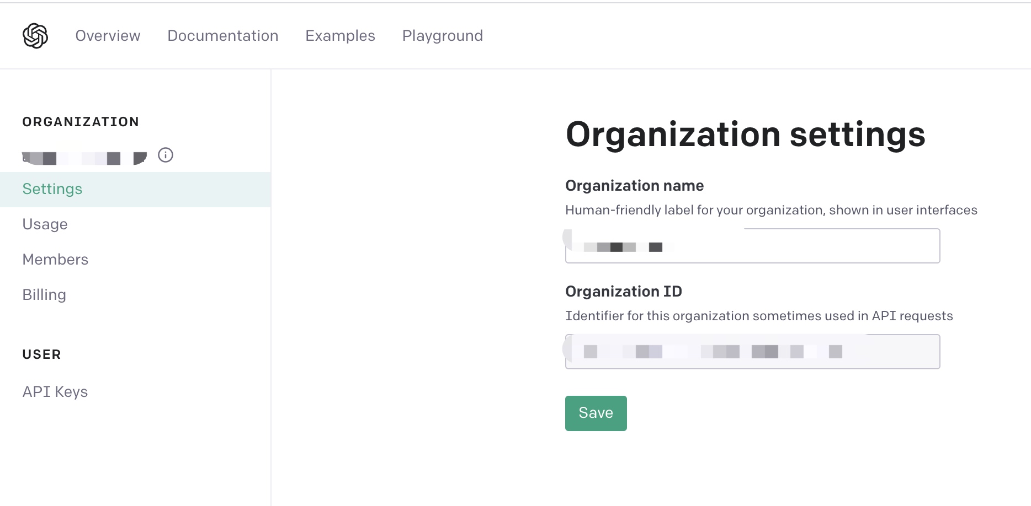Open the Examples page
Image resolution: width=1031 pixels, height=506 pixels.
click(340, 36)
